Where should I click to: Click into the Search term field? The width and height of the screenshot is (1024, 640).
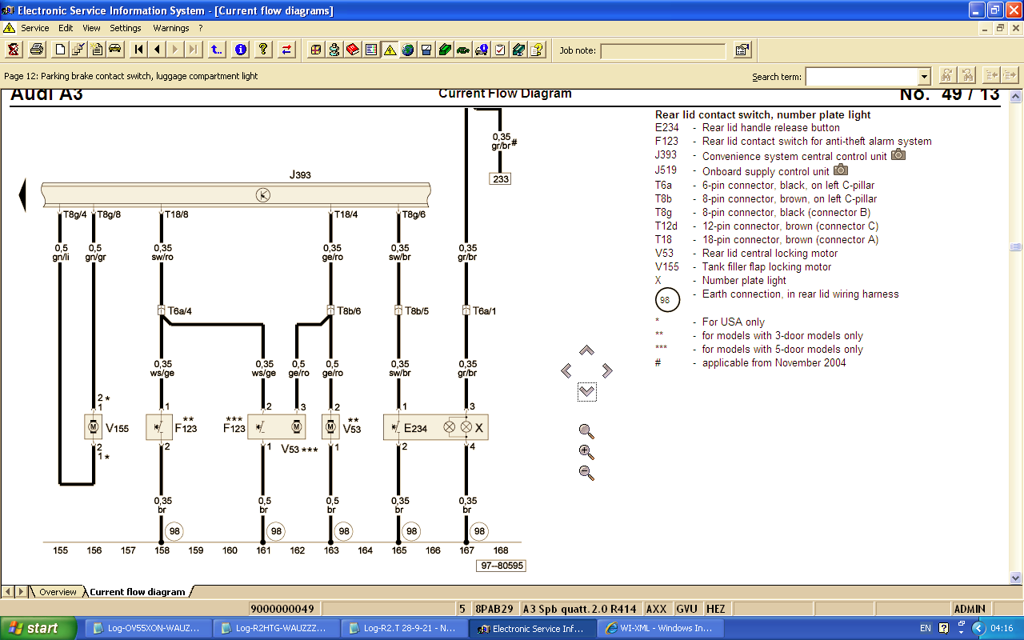pos(862,76)
